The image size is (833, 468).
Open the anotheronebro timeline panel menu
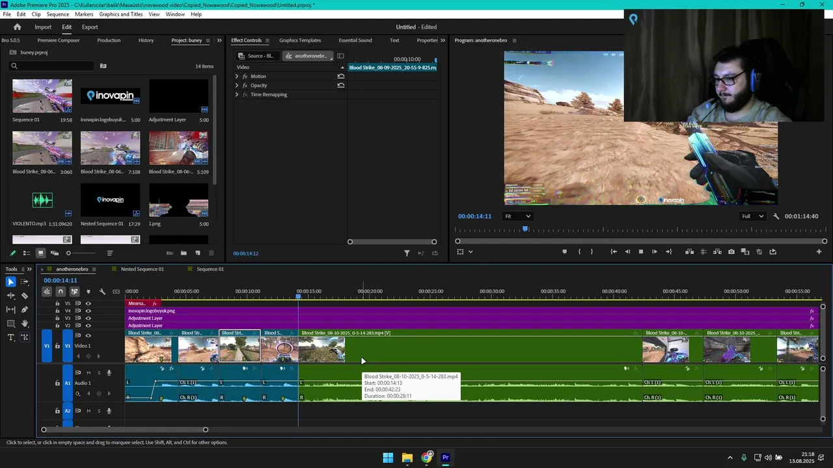pos(94,269)
